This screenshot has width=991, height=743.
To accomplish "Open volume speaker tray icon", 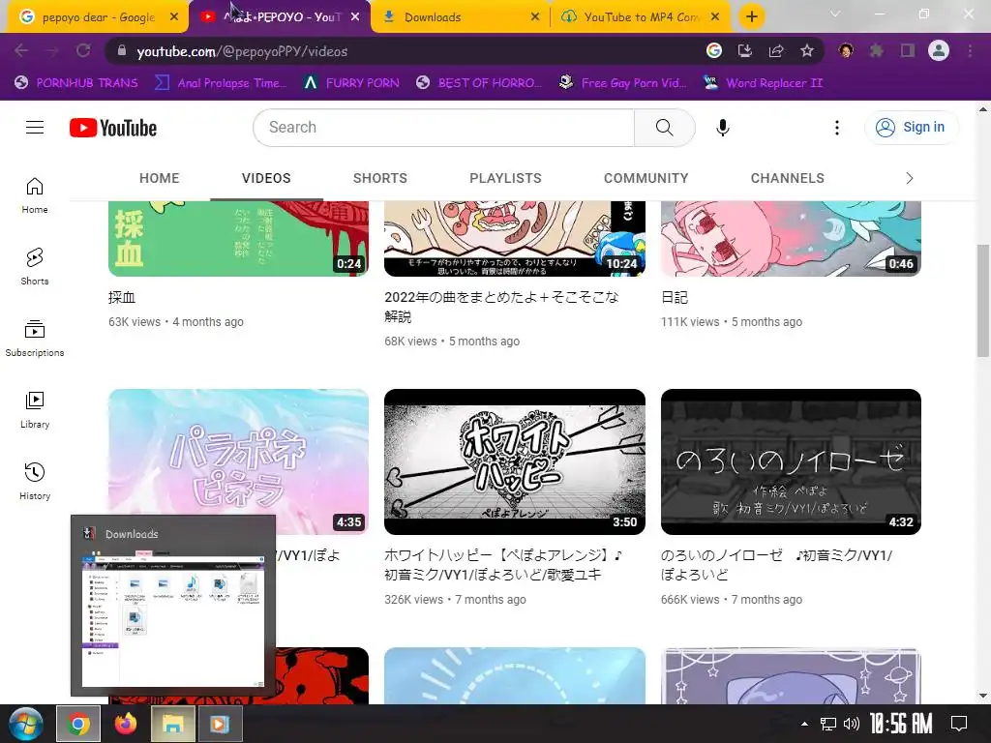I will [x=852, y=724].
